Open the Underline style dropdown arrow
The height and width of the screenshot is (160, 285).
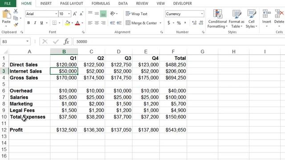pyautogui.click(x=47, y=23)
